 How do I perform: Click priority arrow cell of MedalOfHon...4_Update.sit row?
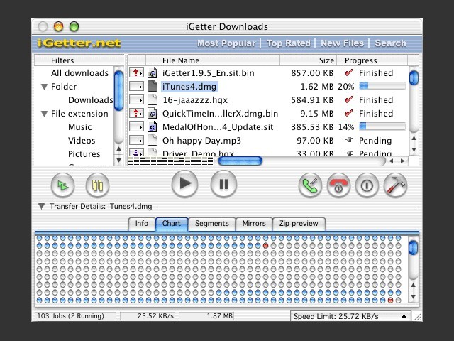136,127
